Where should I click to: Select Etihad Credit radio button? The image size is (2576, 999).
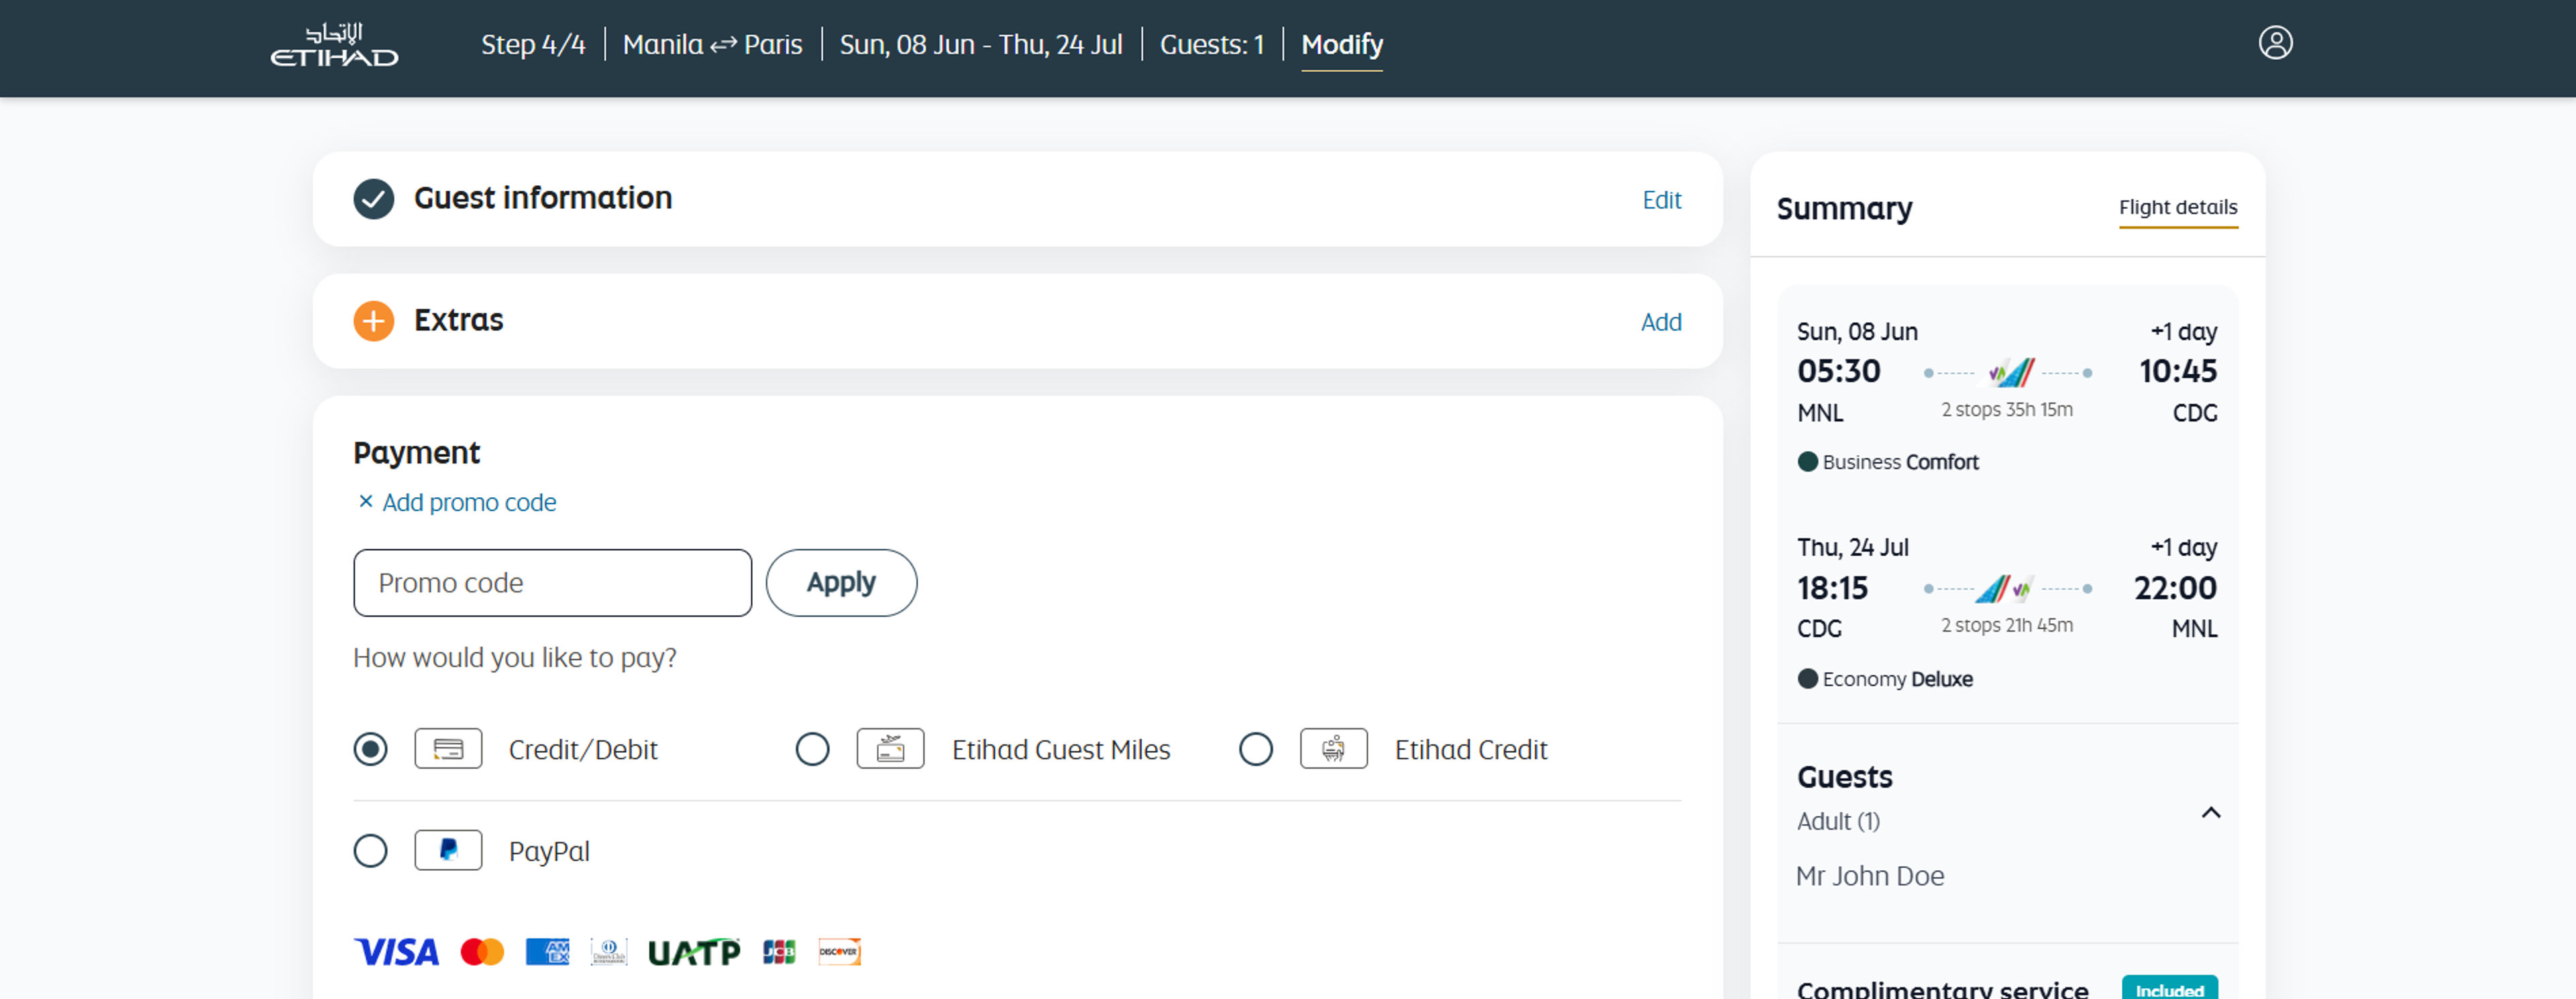[x=1255, y=749]
